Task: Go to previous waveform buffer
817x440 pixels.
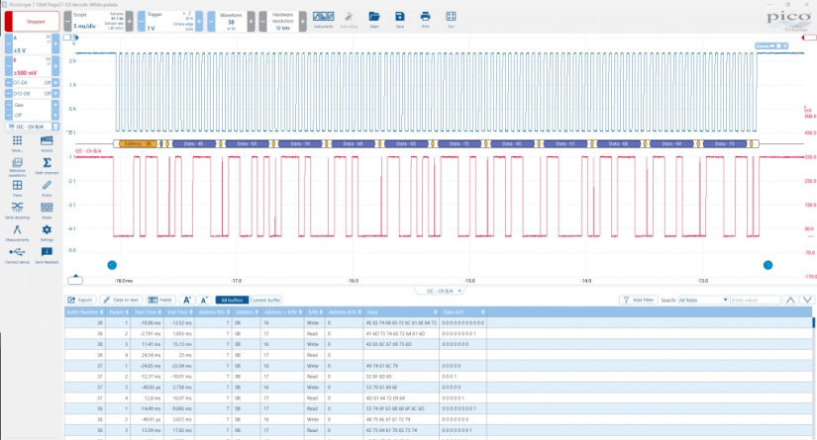Action: click(211, 22)
